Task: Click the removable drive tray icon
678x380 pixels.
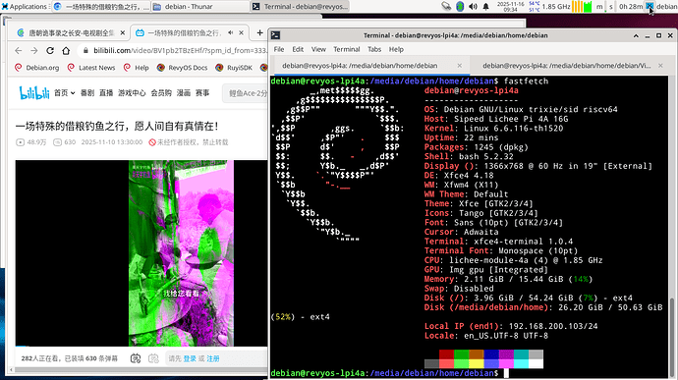Action: coord(446,7)
